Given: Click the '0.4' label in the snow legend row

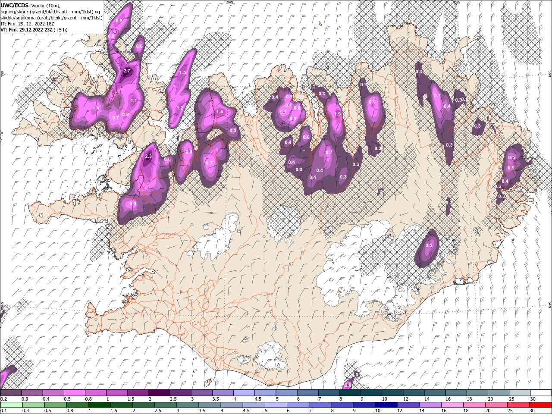Looking at the screenshot, I should pyautogui.click(x=46, y=399).
